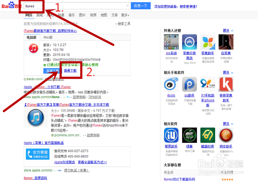The width and height of the screenshot is (258, 181).
Task: Open the itools text link
Action: pos(171,95)
